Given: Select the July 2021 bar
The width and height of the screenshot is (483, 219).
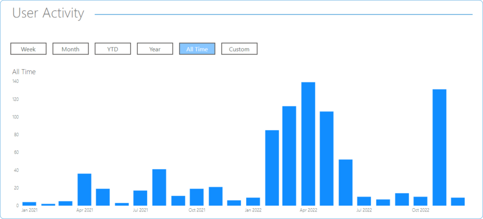Looking at the screenshot, I should (140, 198).
